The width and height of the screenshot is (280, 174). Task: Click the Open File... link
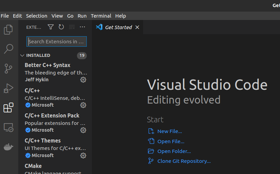click(171, 142)
